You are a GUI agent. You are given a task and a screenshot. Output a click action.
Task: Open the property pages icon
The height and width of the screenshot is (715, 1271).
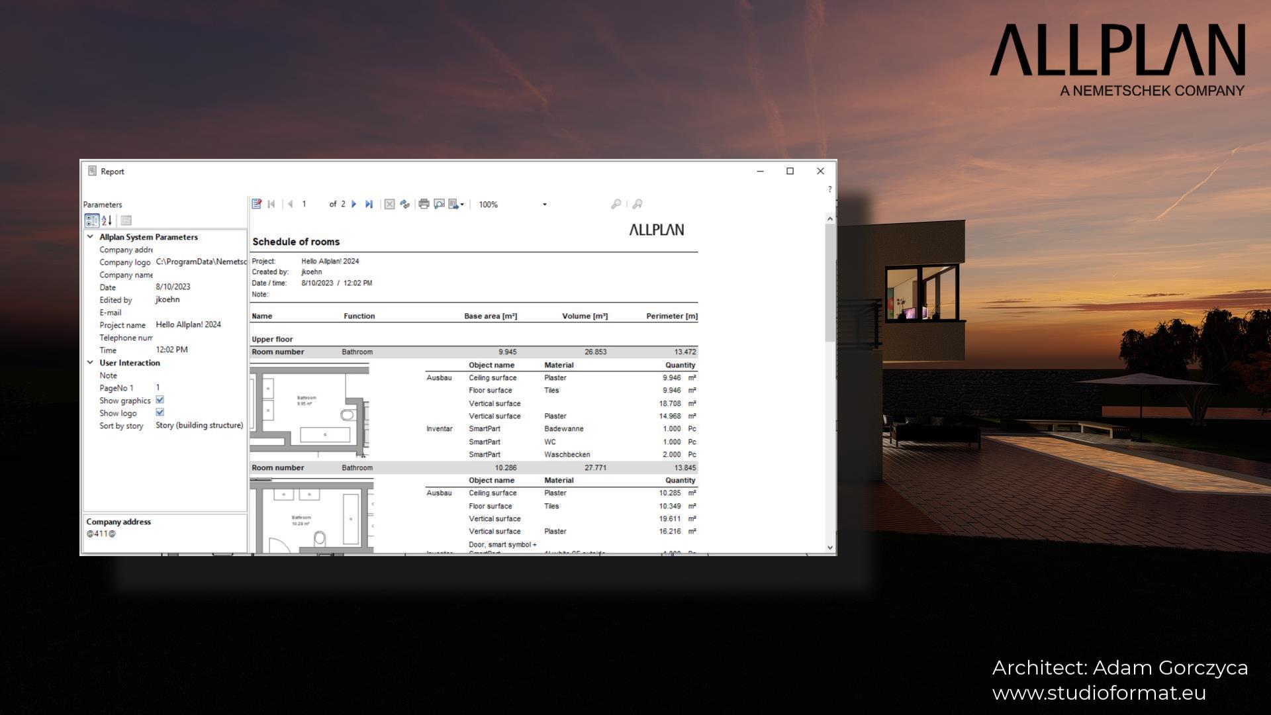[x=126, y=220]
